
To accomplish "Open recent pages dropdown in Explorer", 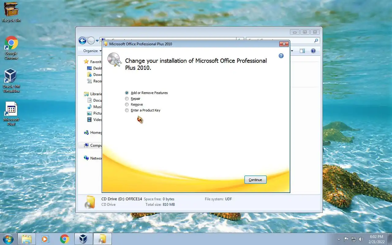I will [x=97, y=41].
